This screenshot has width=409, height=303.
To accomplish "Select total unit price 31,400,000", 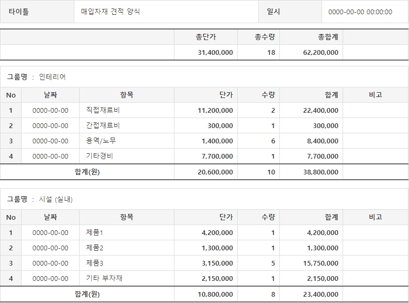I will 215,52.
